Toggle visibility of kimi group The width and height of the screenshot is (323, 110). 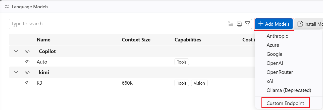click(27, 72)
